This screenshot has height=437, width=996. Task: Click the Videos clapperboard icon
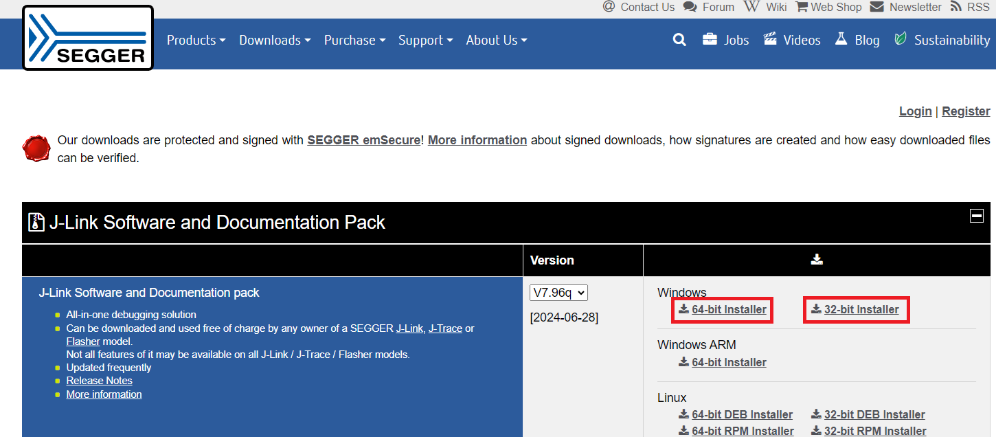[770, 39]
